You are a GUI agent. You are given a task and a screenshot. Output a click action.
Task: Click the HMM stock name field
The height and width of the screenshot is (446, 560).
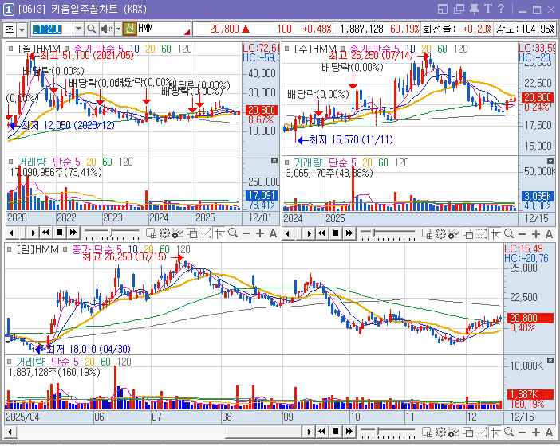point(164,29)
